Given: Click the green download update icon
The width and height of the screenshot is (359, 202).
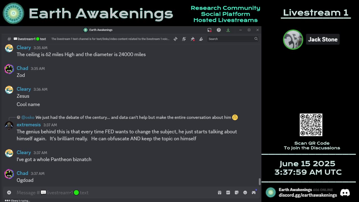Looking at the screenshot, I should [x=228, y=30].
